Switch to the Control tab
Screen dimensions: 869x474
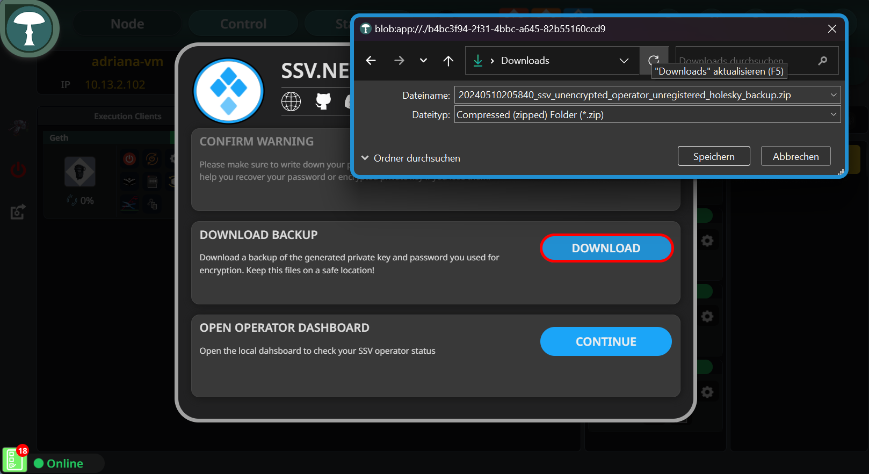click(243, 24)
